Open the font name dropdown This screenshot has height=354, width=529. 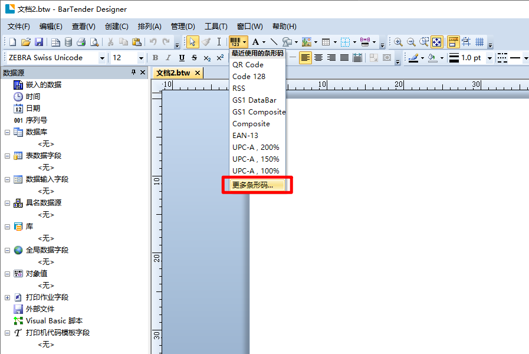pyautogui.click(x=102, y=58)
